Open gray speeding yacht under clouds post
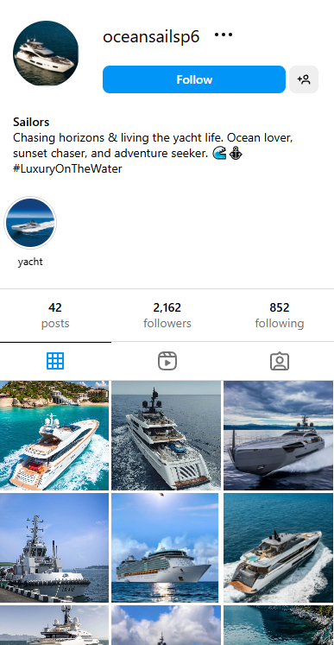 pyautogui.click(x=279, y=435)
